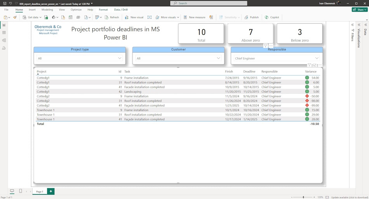Click the zoom slider handle
This screenshot has height=199, width=369.
point(303,197)
